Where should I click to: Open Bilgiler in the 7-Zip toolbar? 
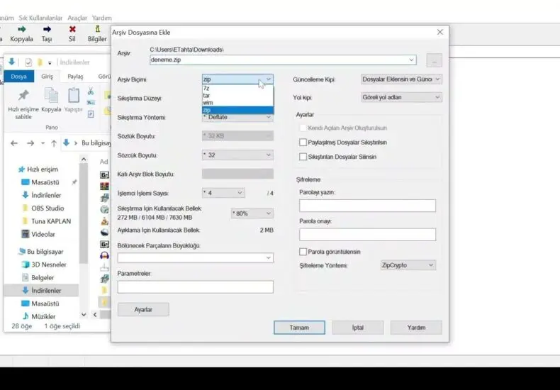coord(97,33)
